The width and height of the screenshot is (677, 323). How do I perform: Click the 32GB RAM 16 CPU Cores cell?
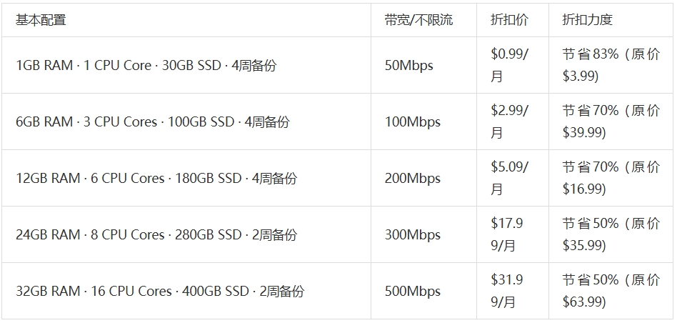159,292
